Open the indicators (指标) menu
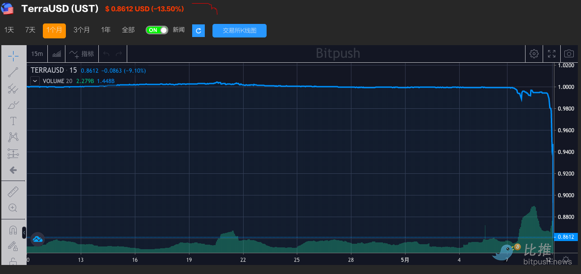 (x=82, y=54)
